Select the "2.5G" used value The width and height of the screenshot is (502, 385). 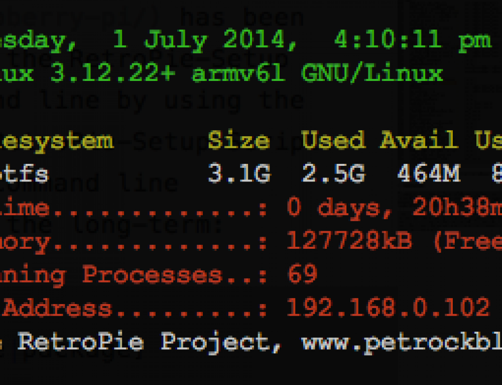coord(333,174)
